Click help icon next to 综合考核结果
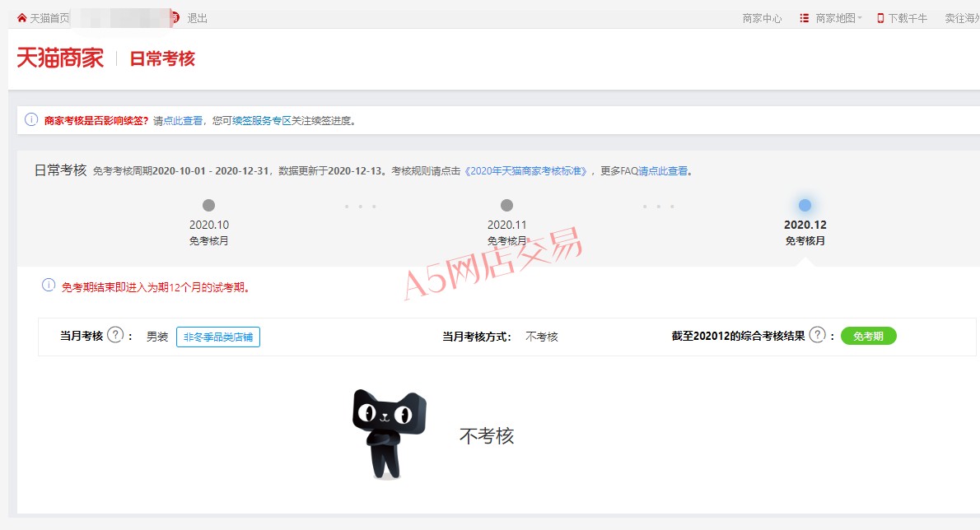Screen dimensions: 980x530 818,335
